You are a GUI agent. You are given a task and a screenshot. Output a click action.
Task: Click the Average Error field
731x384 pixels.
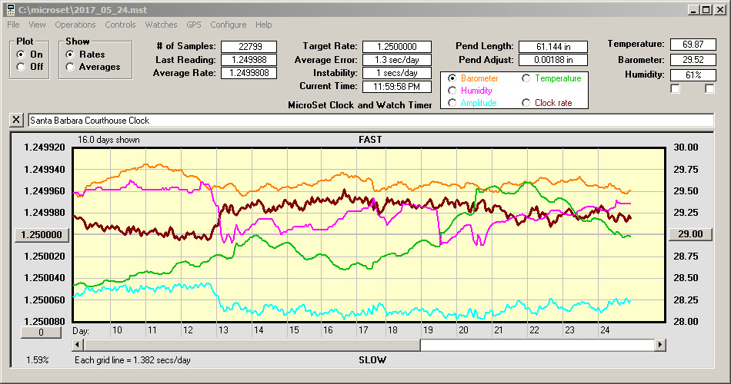397,60
